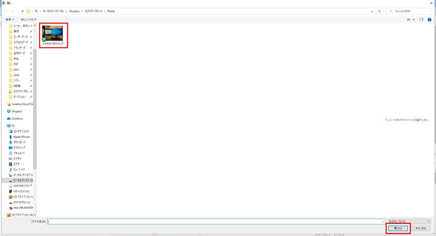This screenshot has height=236, width=436.
Task: Go up one folder level
Action: [x=23, y=12]
